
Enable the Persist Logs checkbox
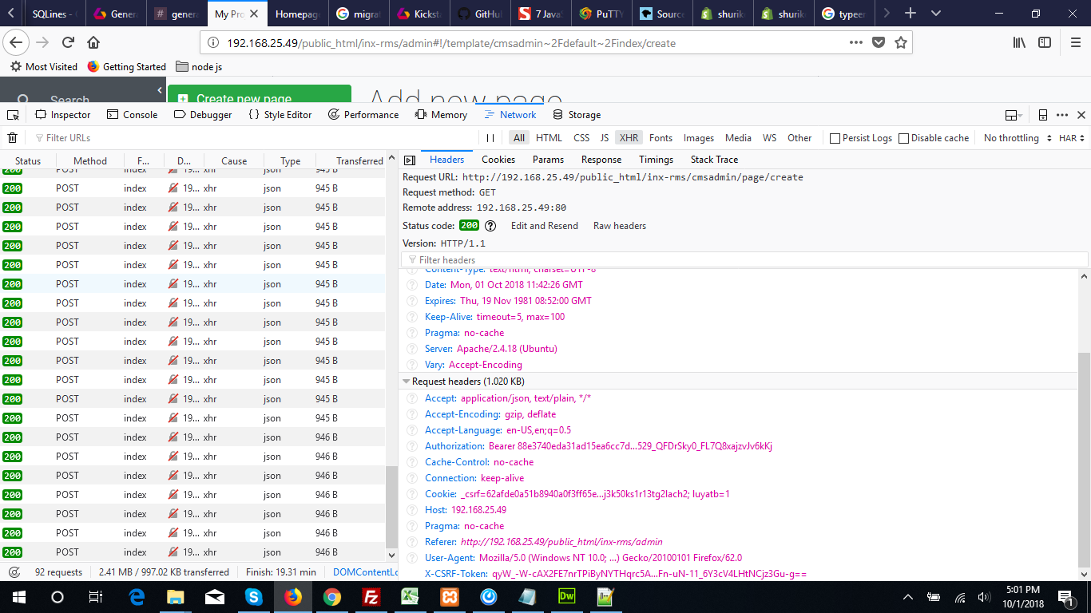pos(834,137)
